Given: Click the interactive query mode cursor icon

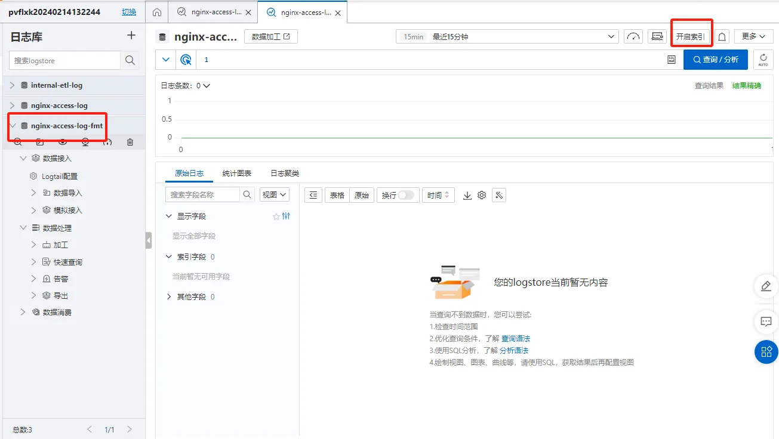Looking at the screenshot, I should pos(186,60).
